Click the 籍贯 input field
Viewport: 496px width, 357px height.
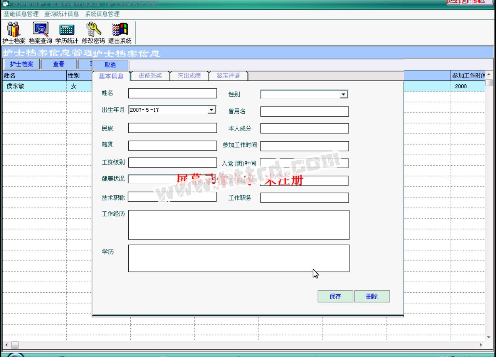coord(173,146)
